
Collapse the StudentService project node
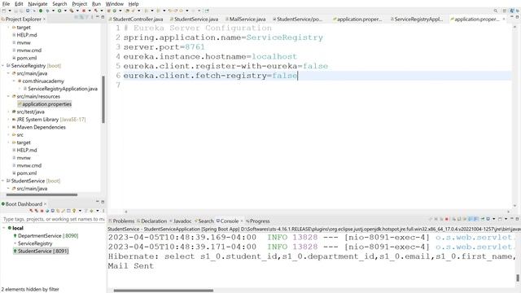coord(3,181)
